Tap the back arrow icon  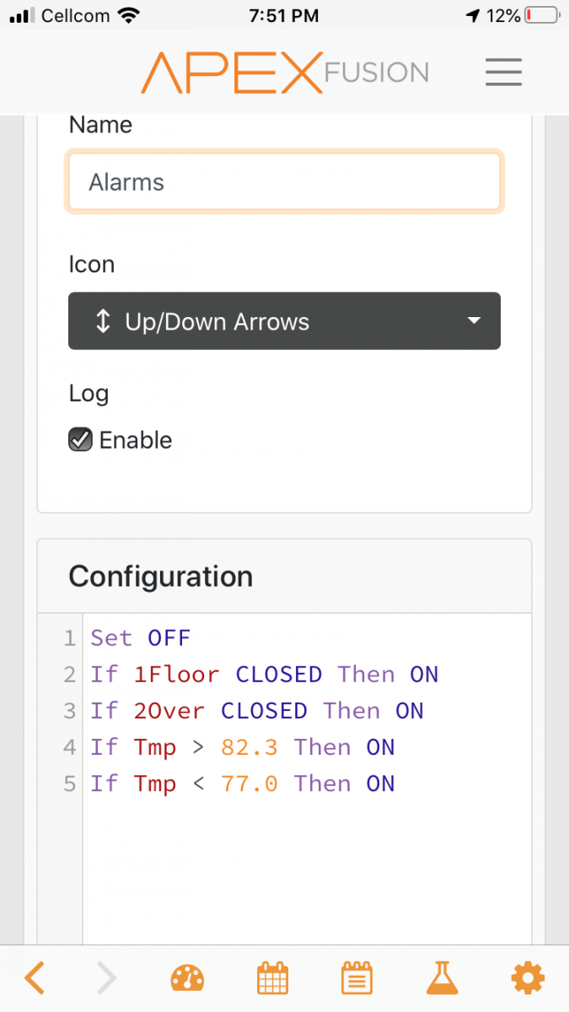click(35, 978)
